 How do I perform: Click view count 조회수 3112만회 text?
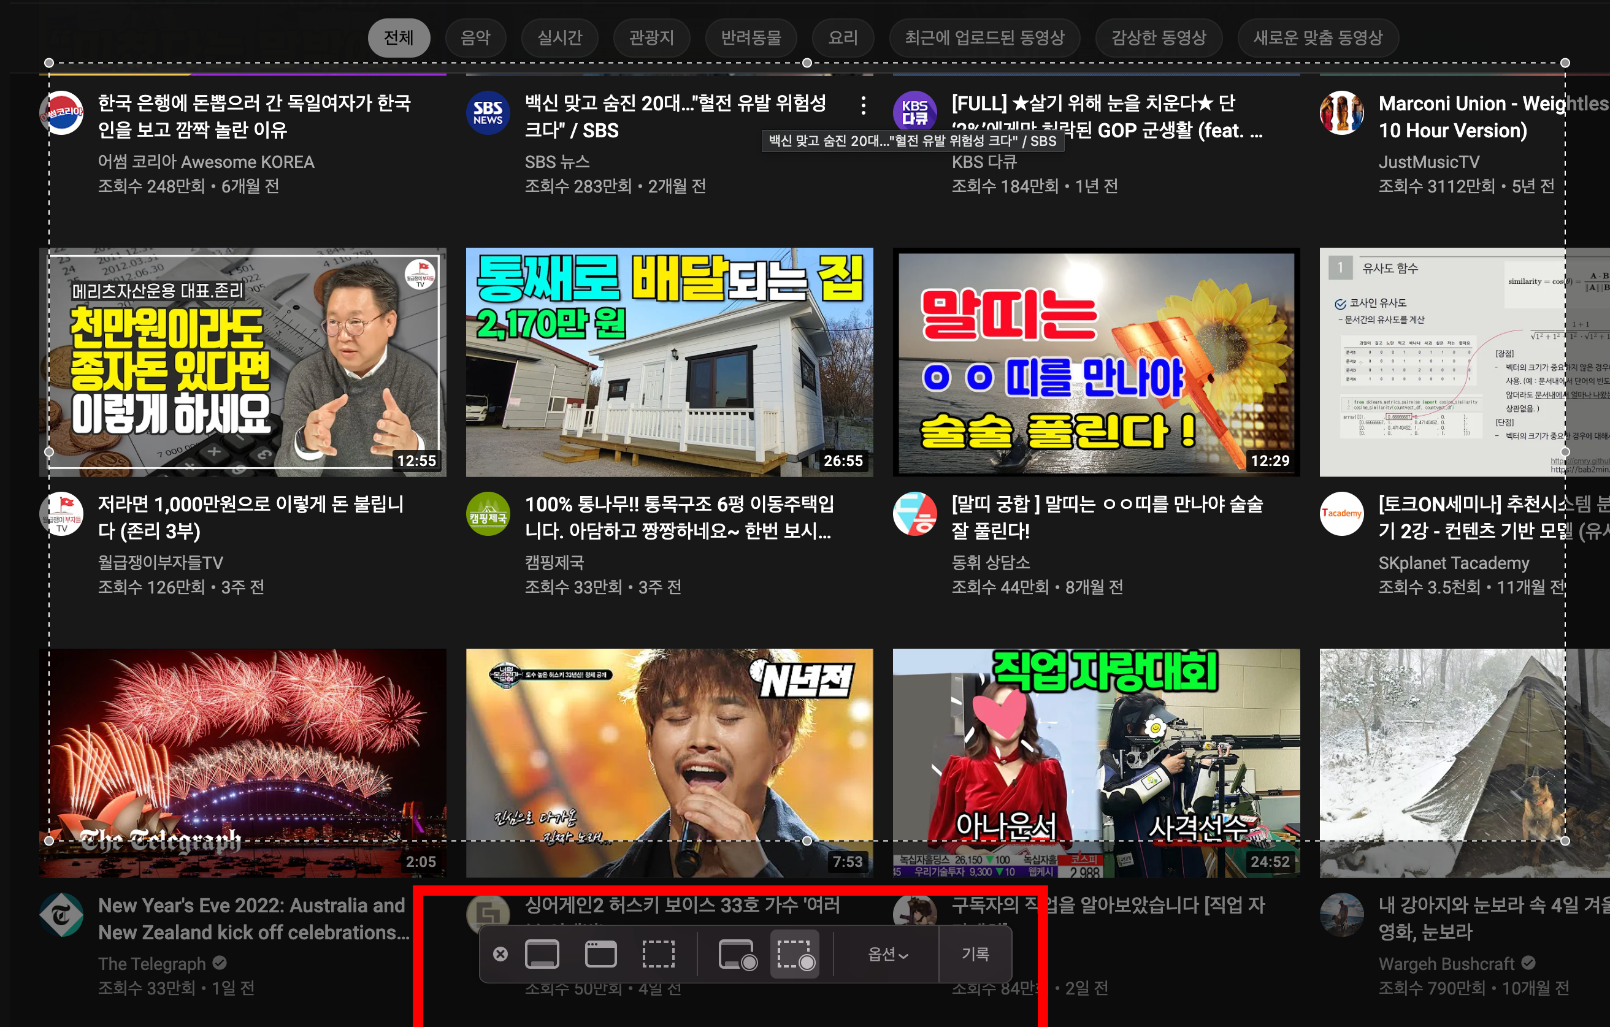(x=1436, y=186)
